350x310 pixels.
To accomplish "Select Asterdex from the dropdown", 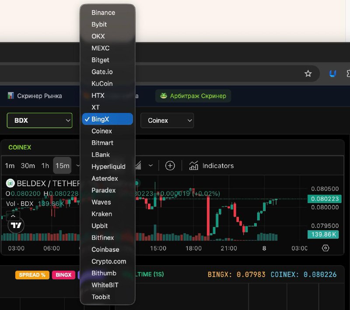I will coord(107,178).
